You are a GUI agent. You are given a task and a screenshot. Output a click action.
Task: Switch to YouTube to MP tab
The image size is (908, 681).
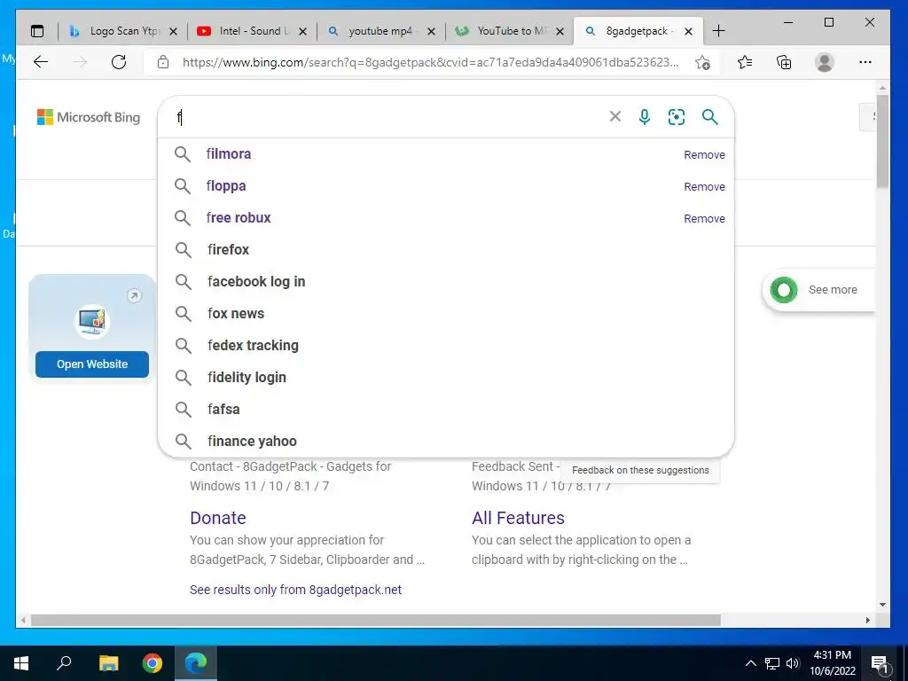point(510,31)
